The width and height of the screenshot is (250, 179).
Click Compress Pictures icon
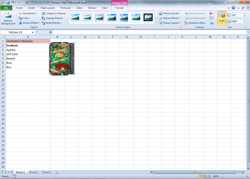tap(43, 13)
